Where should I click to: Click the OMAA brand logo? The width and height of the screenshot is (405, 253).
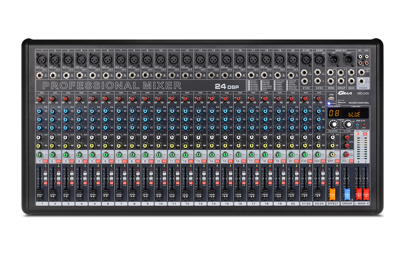(345, 93)
